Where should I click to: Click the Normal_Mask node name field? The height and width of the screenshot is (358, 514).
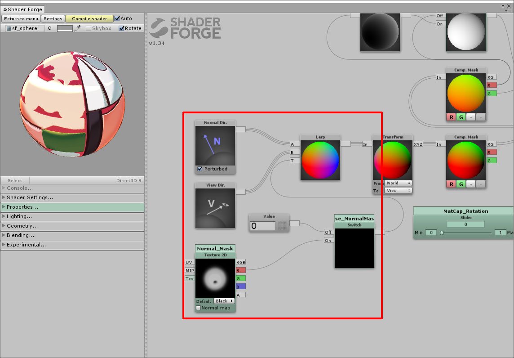coord(215,248)
